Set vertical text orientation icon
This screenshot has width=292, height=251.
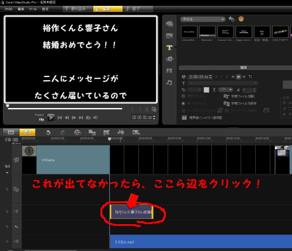250,77
